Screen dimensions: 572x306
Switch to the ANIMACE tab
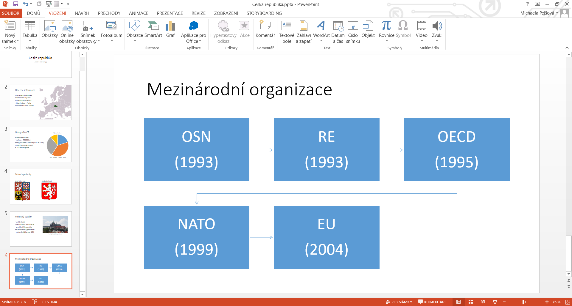tap(139, 13)
